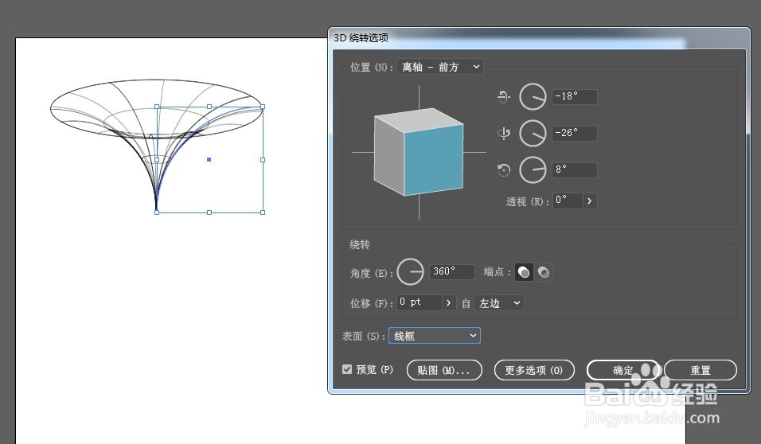Click the Y-axis rotation dial at -26°
The height and width of the screenshot is (444, 761).
pos(533,133)
